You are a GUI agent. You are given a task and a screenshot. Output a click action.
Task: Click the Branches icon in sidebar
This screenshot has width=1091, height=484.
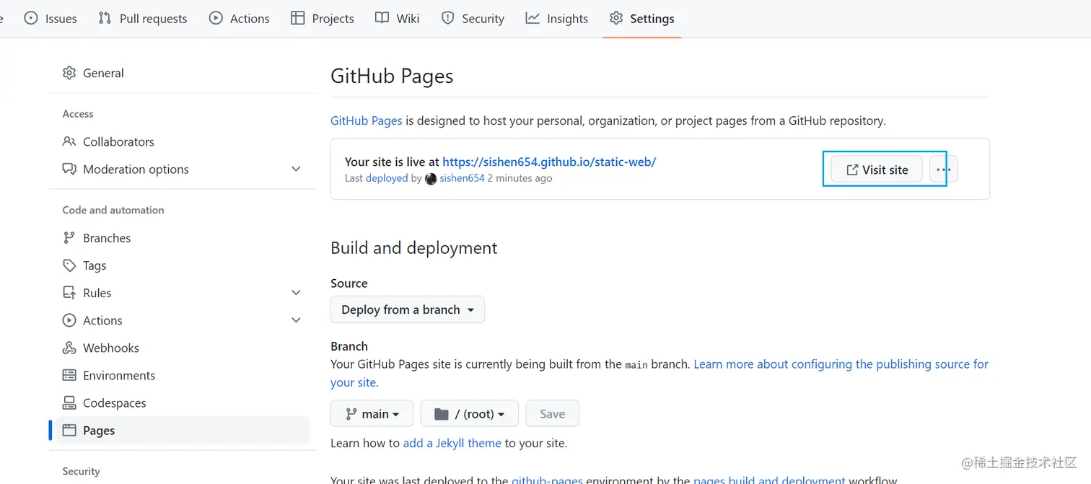click(x=69, y=237)
